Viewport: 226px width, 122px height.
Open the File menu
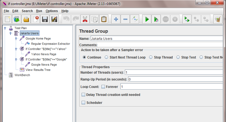tap(6, 11)
